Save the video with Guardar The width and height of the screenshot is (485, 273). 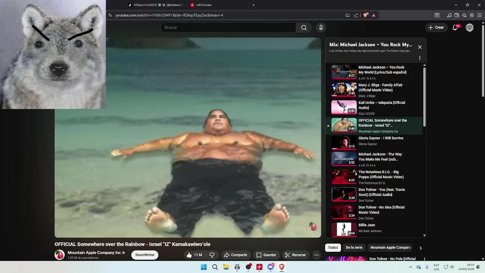coord(266,255)
